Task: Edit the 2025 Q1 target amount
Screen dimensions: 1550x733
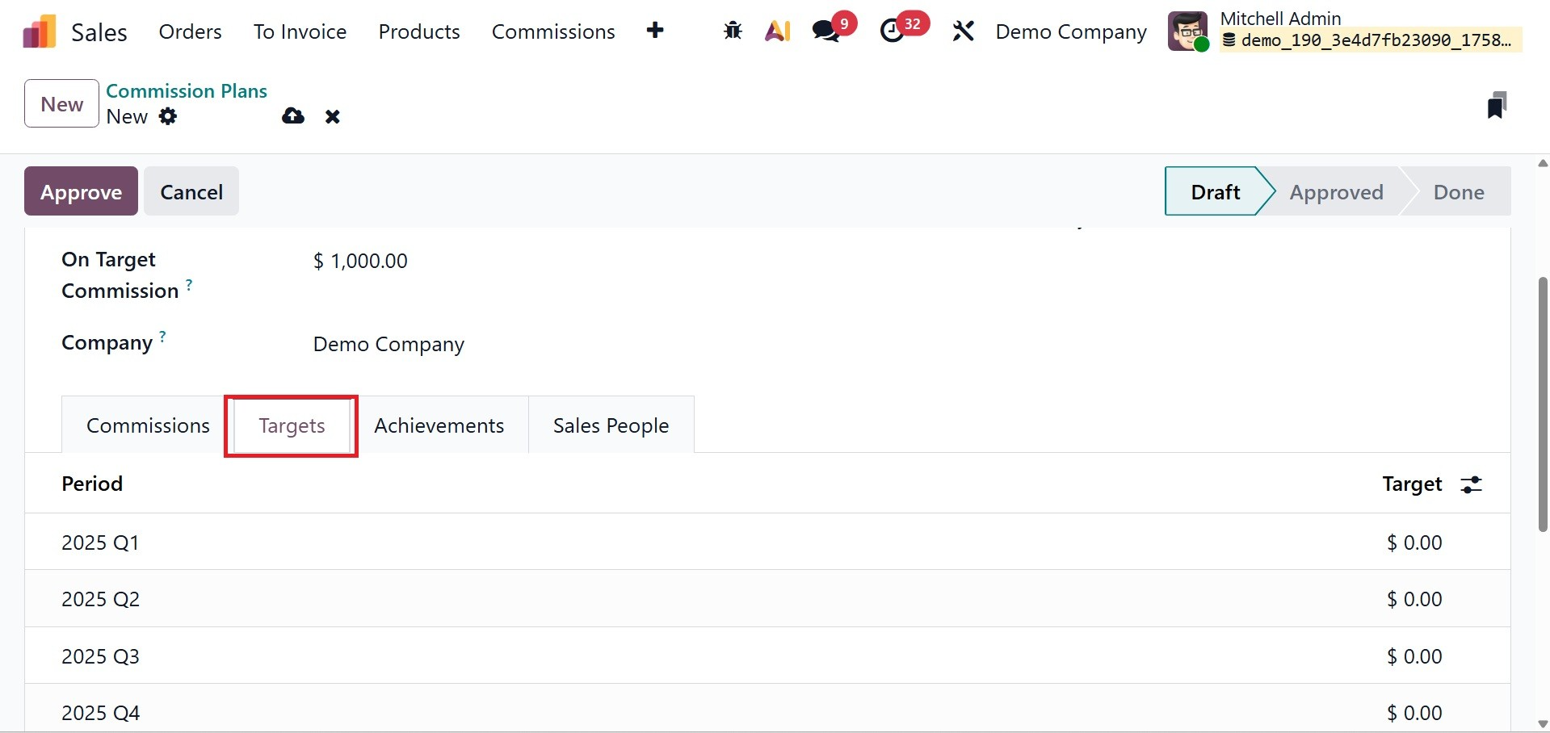Action: click(x=1413, y=542)
